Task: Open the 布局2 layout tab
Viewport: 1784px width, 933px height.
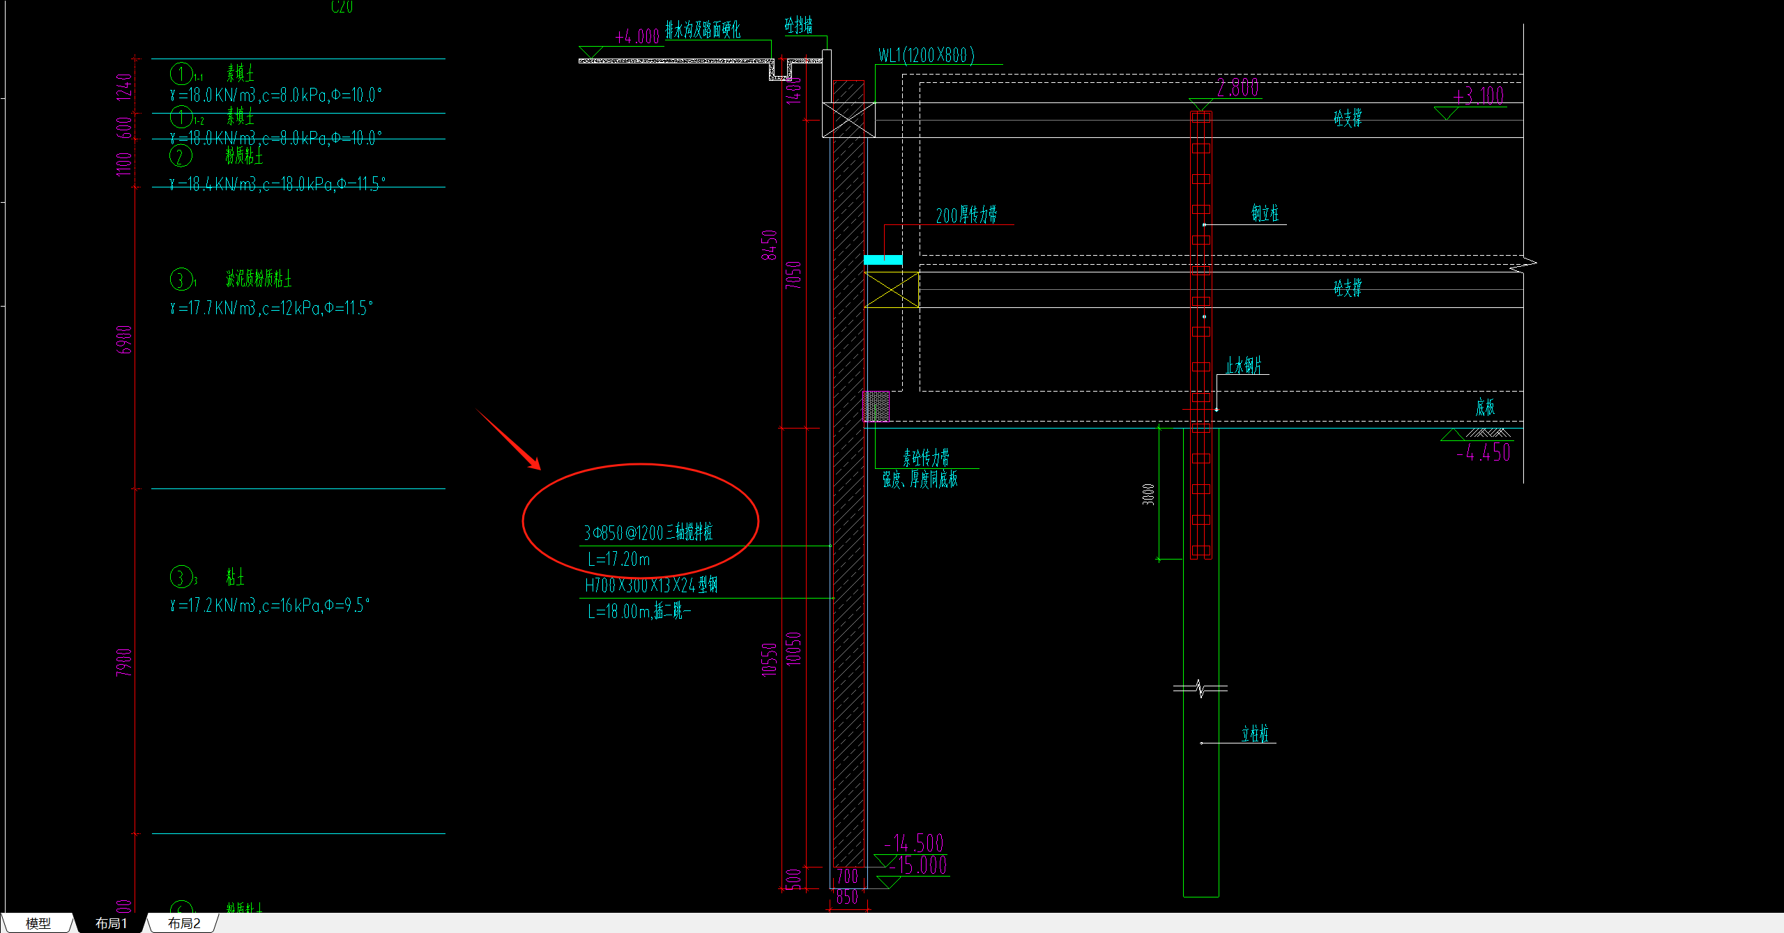Action: click(x=184, y=923)
